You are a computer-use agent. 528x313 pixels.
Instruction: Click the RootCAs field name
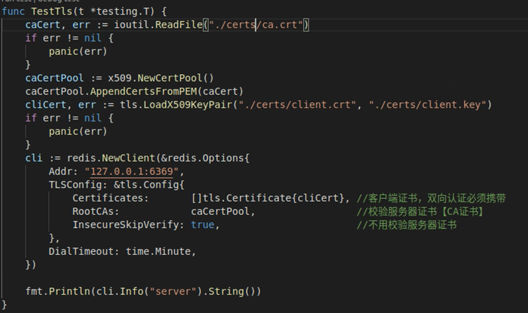pyautogui.click(x=93, y=211)
